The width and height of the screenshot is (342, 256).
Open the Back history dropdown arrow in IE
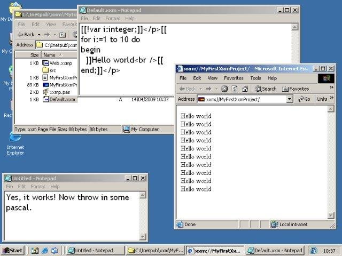[x=201, y=89]
